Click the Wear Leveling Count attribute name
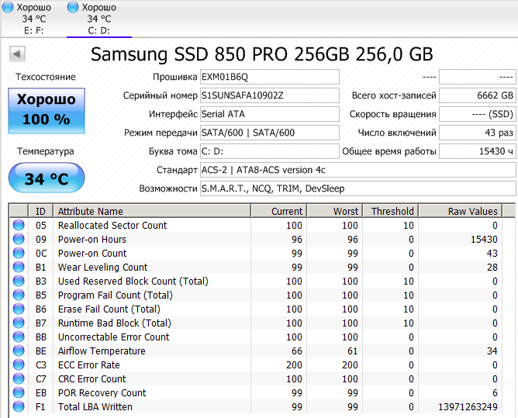 (102, 267)
